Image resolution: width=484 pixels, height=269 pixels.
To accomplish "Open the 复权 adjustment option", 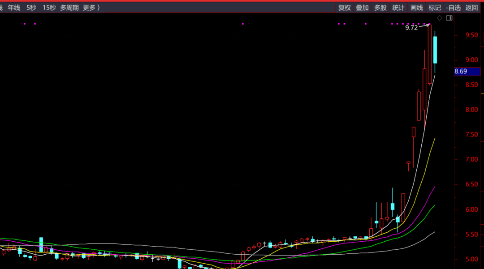I will [345, 8].
